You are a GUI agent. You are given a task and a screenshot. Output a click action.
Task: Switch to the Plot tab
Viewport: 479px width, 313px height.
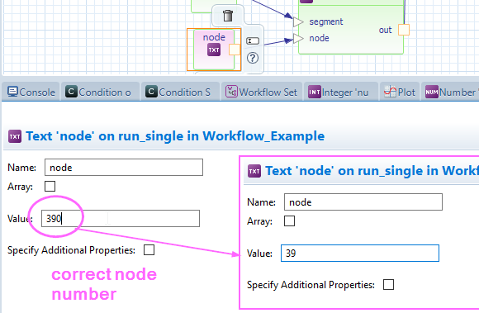[400, 92]
